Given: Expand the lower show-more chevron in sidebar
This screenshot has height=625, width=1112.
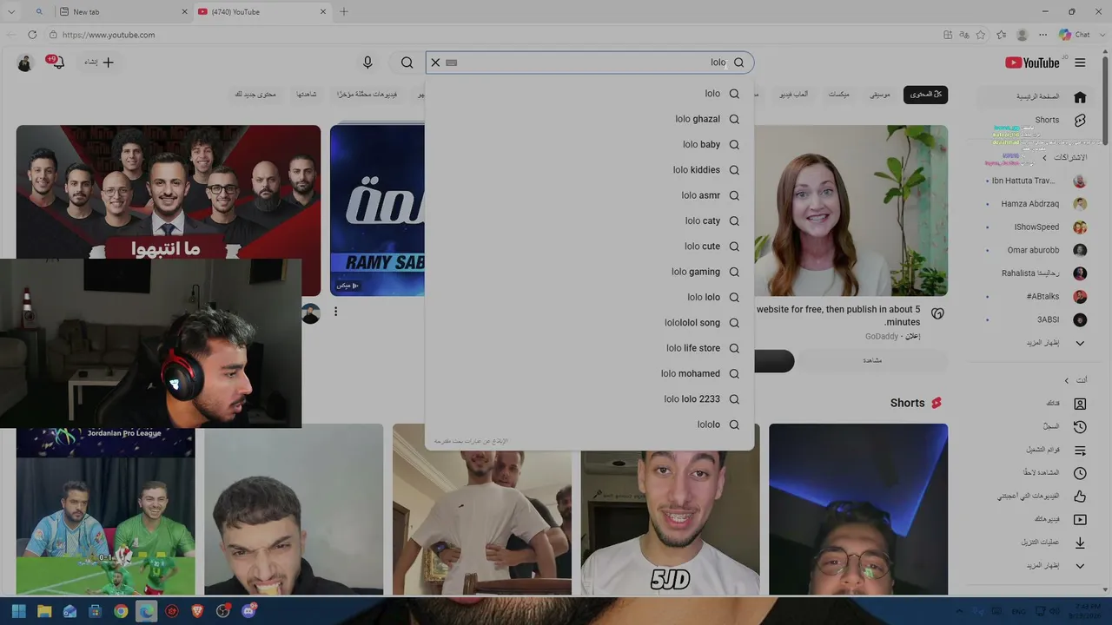Looking at the screenshot, I should (x=1080, y=566).
